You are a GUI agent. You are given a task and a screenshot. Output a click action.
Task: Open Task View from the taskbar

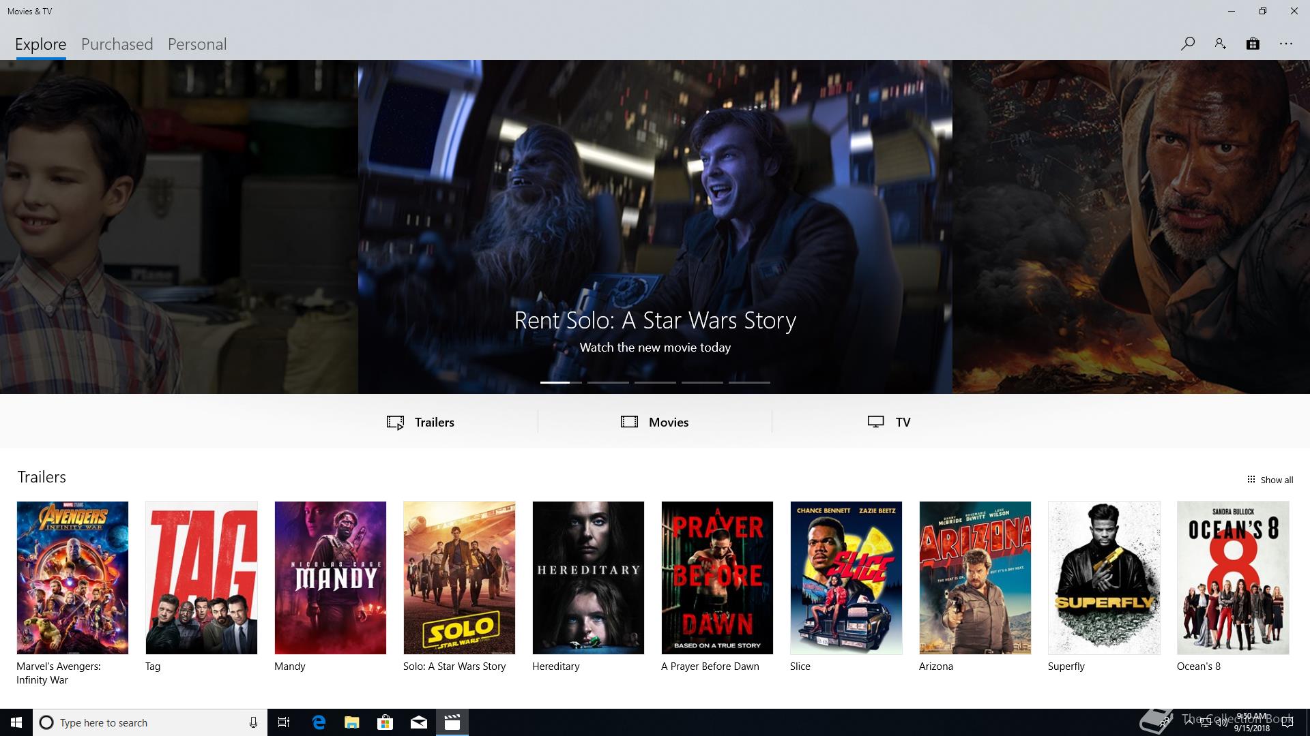(x=284, y=722)
